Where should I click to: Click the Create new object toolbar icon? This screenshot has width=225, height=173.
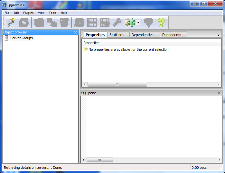(52, 23)
